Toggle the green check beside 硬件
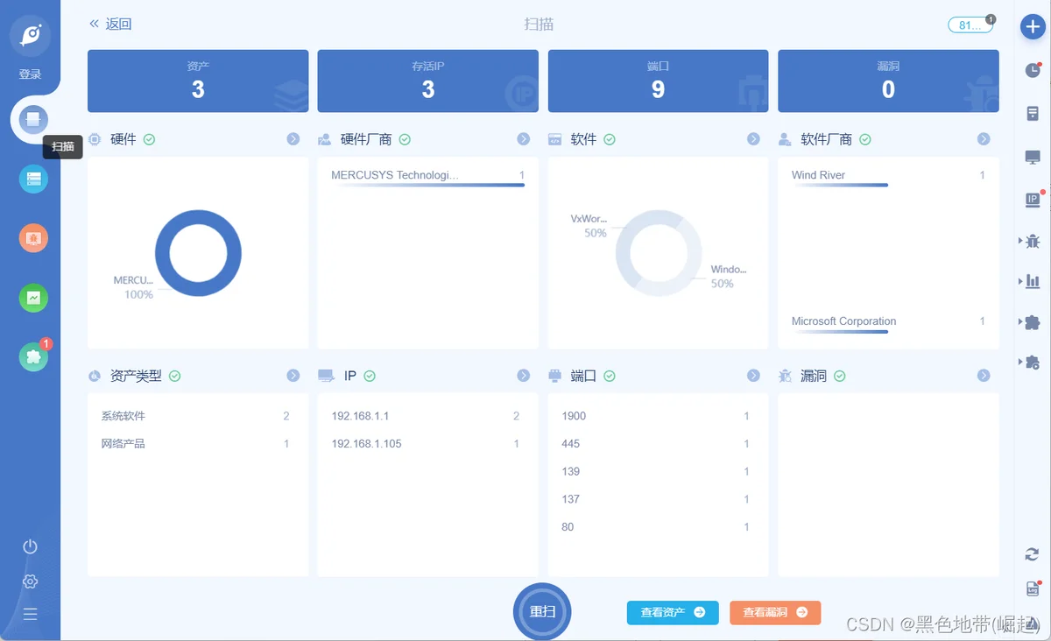The width and height of the screenshot is (1051, 641). (150, 139)
